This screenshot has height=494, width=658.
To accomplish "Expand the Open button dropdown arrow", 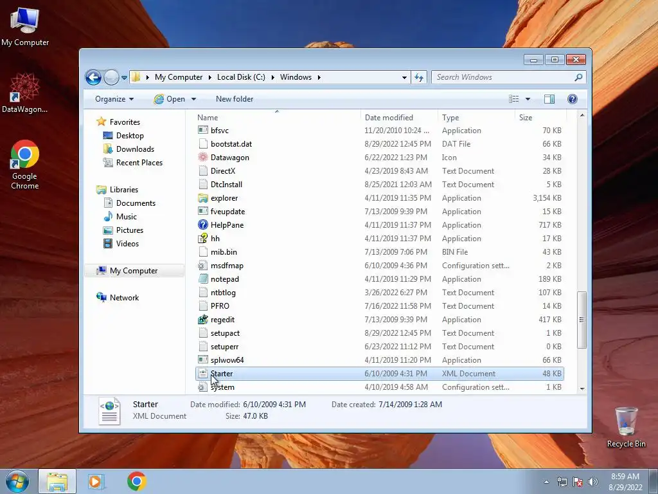I will tap(193, 99).
